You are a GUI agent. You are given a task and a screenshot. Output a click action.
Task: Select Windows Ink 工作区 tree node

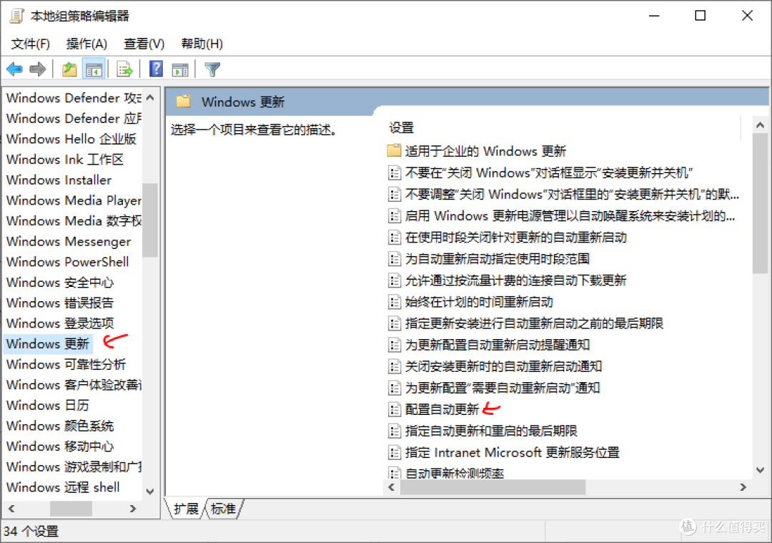pyautogui.click(x=64, y=160)
